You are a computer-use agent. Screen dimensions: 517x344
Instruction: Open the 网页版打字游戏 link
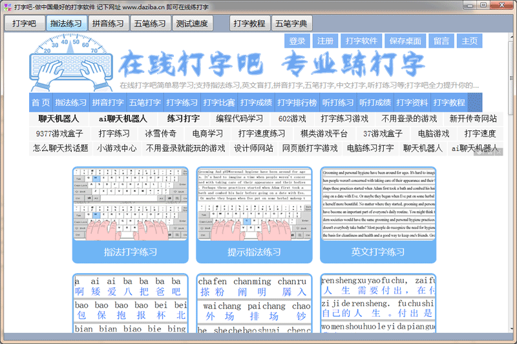(310, 148)
